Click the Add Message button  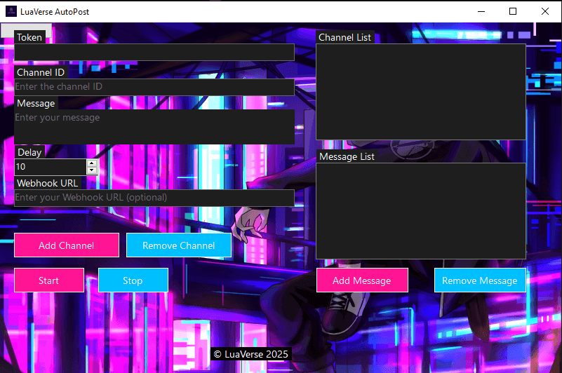[362, 280]
